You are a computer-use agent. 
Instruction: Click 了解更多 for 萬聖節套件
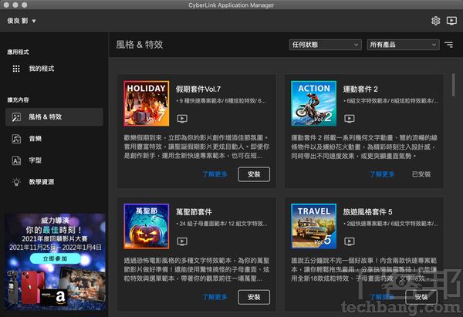pos(215,297)
